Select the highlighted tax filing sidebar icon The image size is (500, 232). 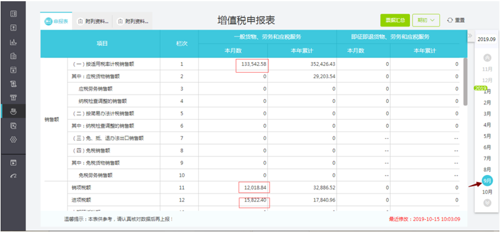tap(14, 112)
